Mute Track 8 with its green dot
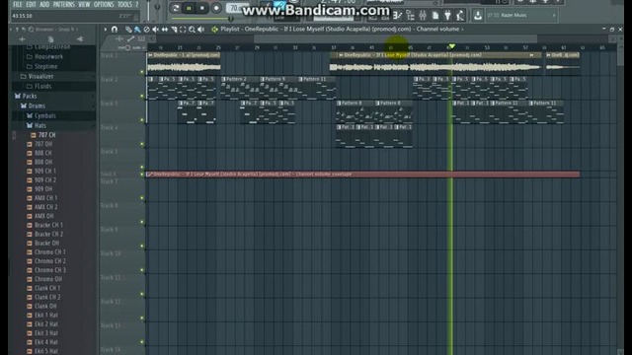The width and height of the screenshot is (632, 355). tap(142, 222)
